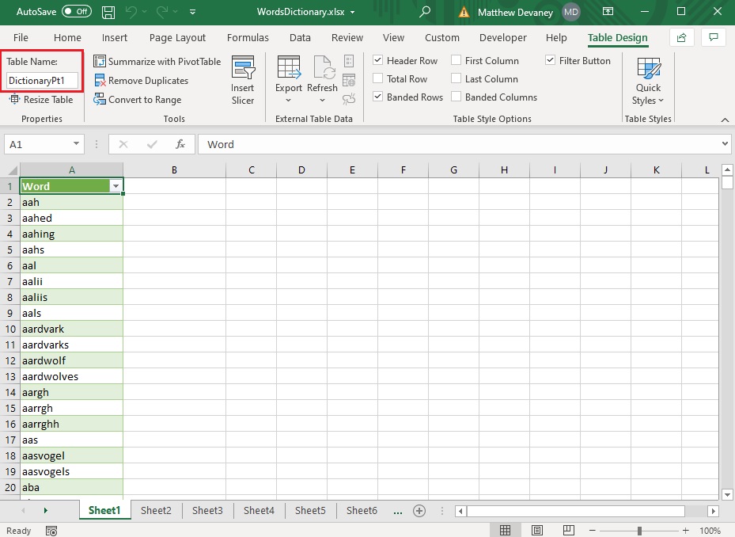Screen dimensions: 735x537
Task: Uncheck the Banded Rows option
Action: coord(378,97)
